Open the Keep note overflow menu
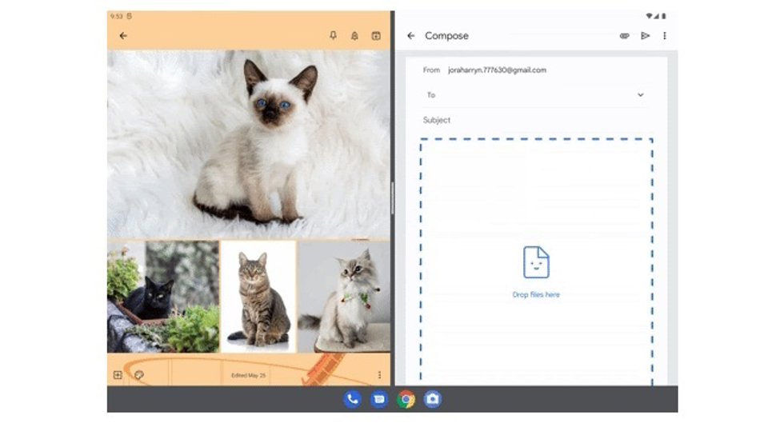Image resolution: width=784 pixels, height=447 pixels. (379, 375)
